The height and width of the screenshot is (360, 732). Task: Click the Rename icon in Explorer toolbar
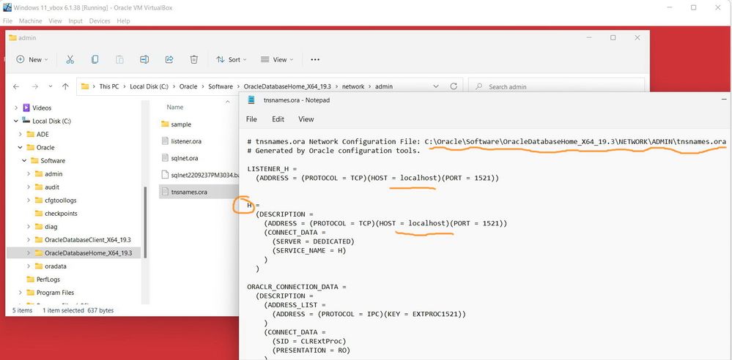(144, 59)
